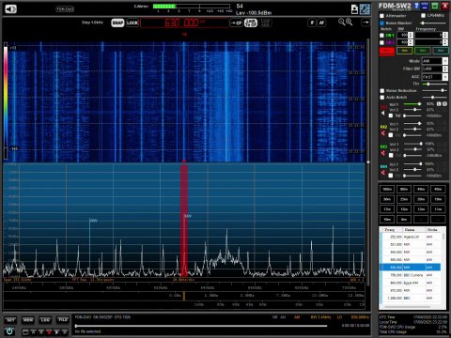Click the speaker audio icon at top left

10,9
